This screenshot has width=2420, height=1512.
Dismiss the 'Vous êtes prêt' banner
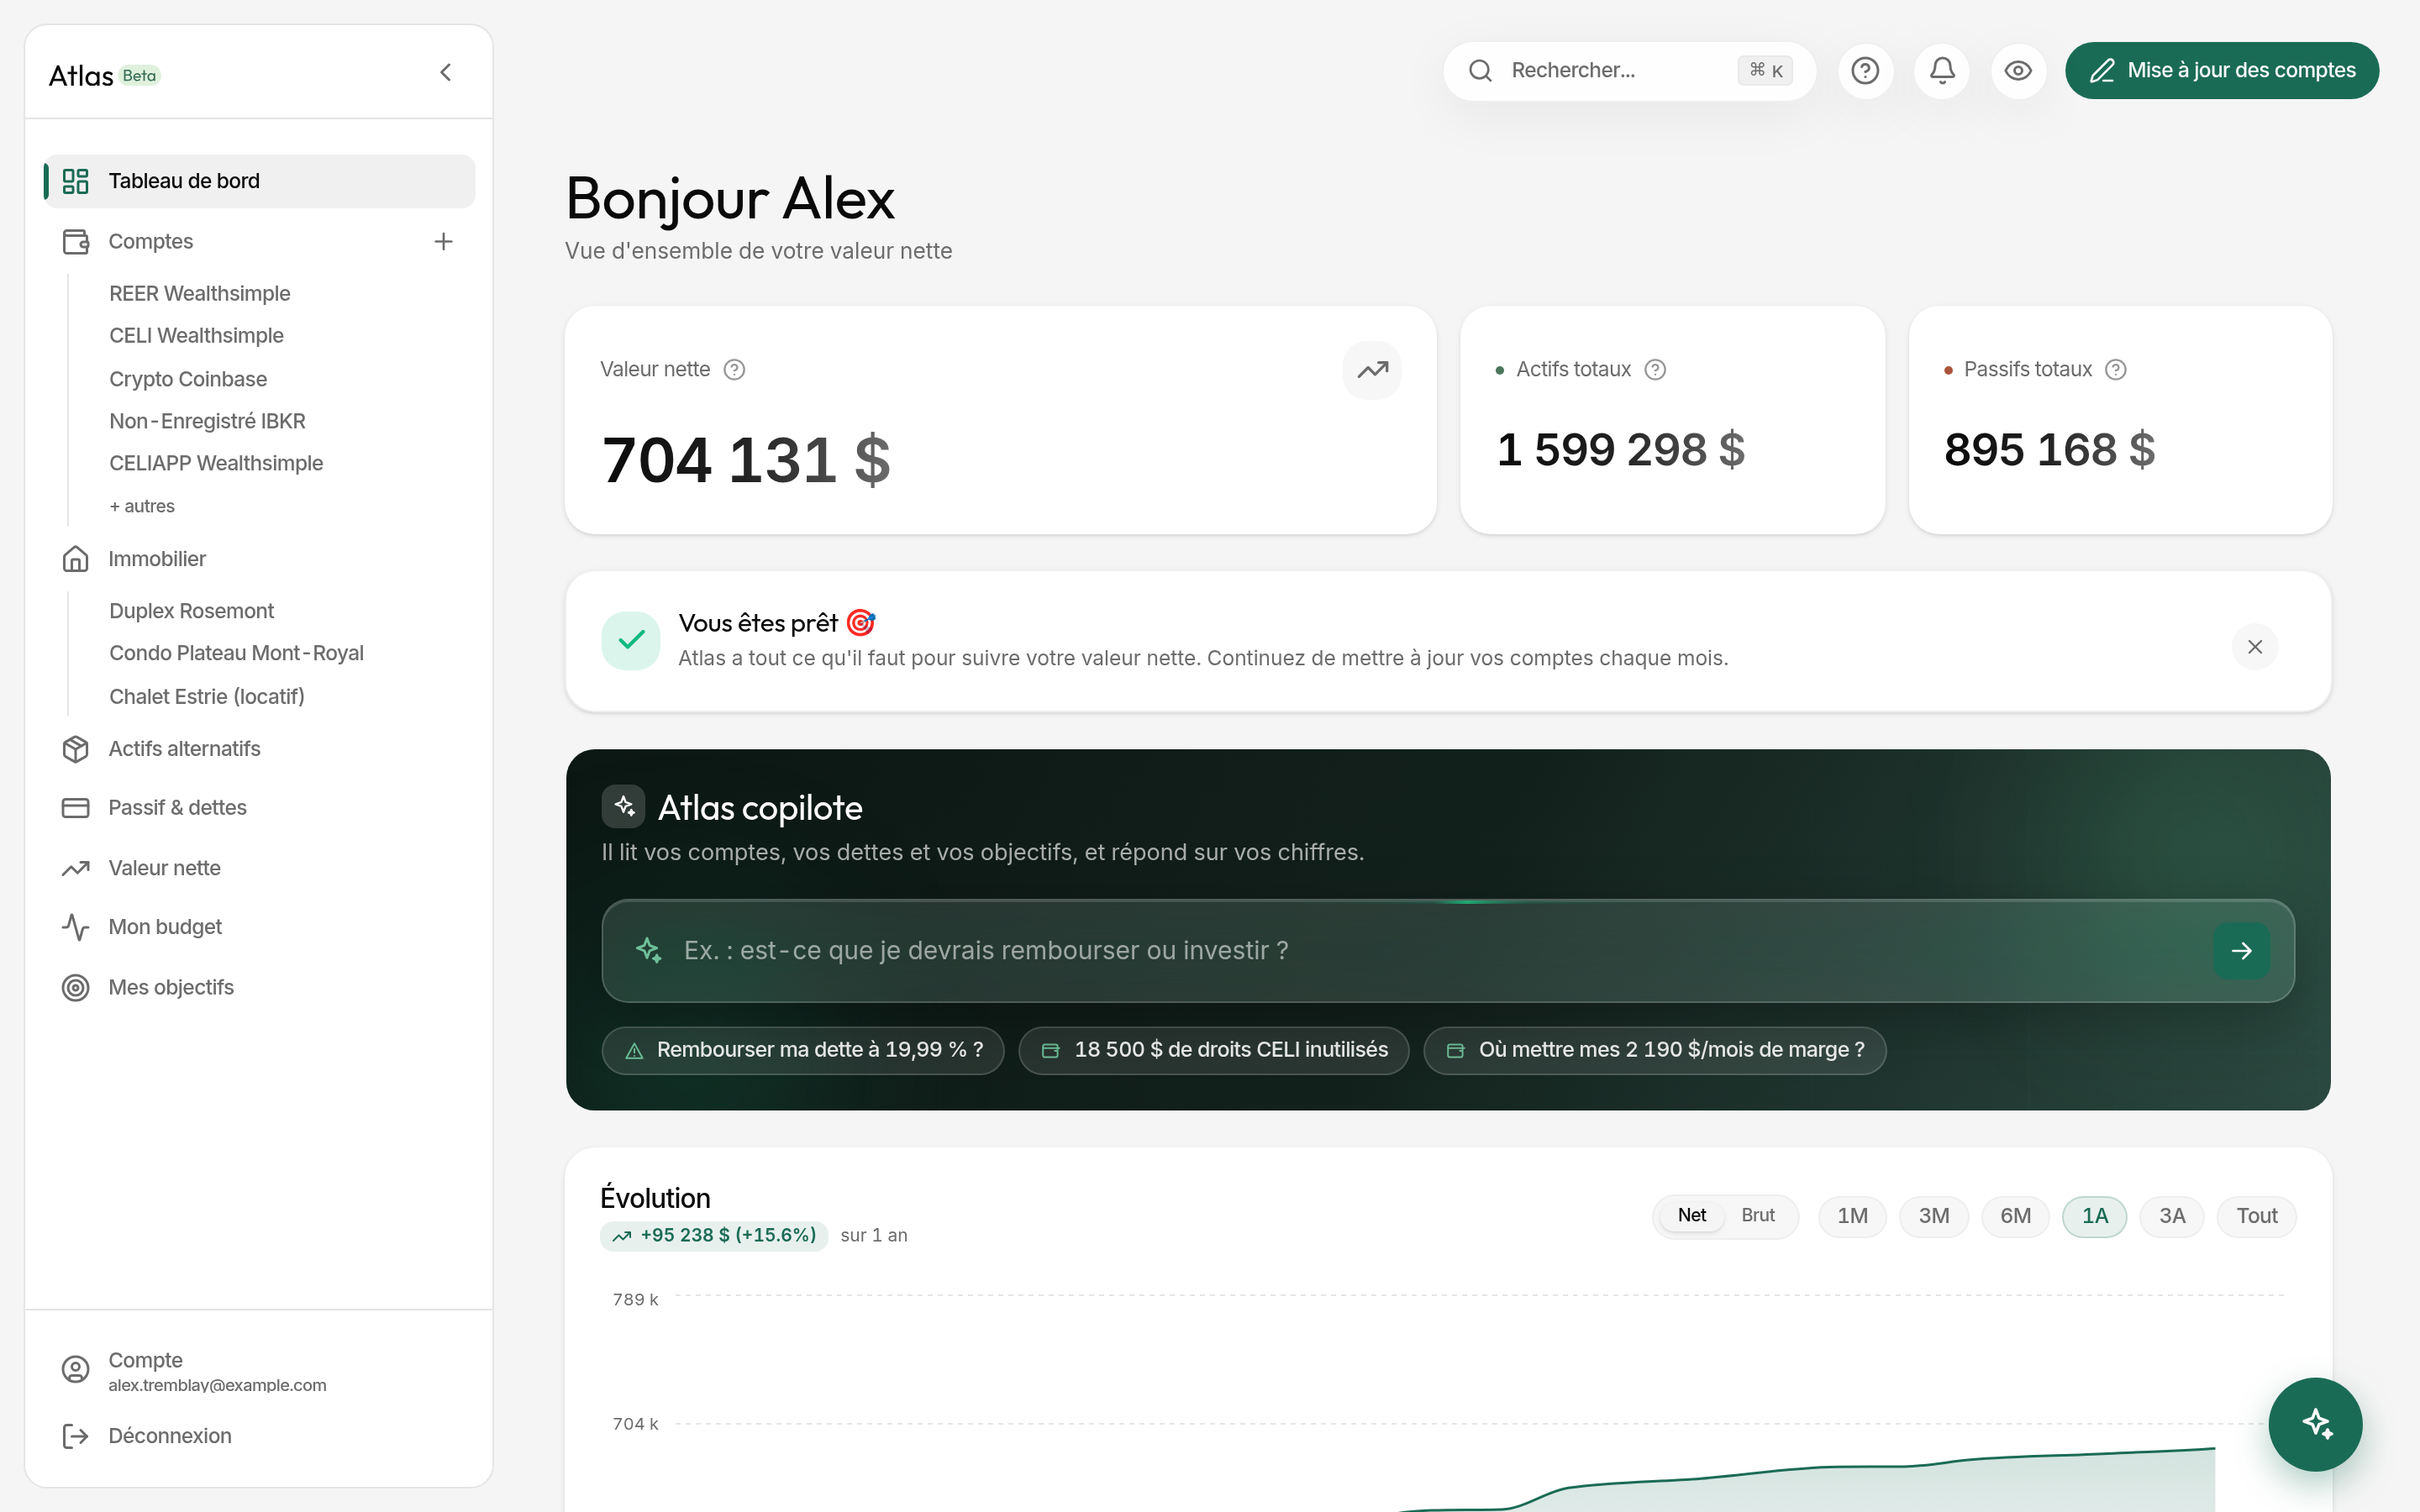(2255, 647)
